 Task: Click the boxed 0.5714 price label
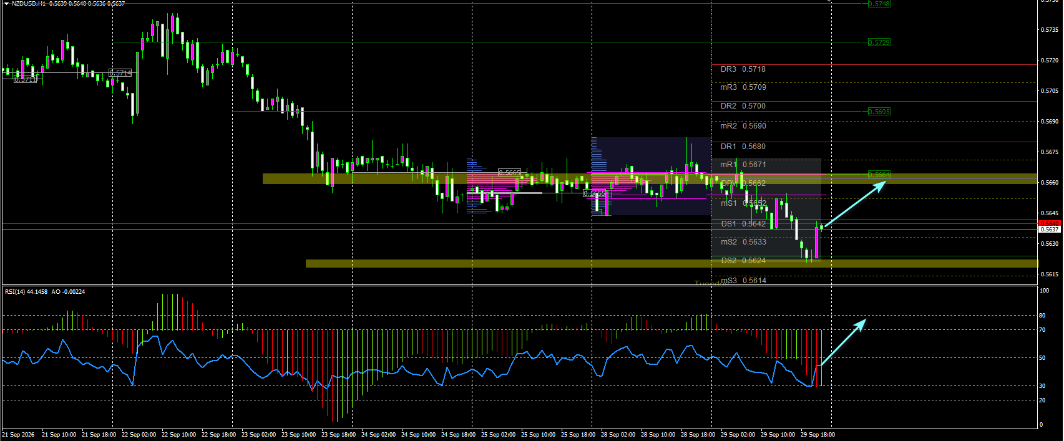[120, 73]
